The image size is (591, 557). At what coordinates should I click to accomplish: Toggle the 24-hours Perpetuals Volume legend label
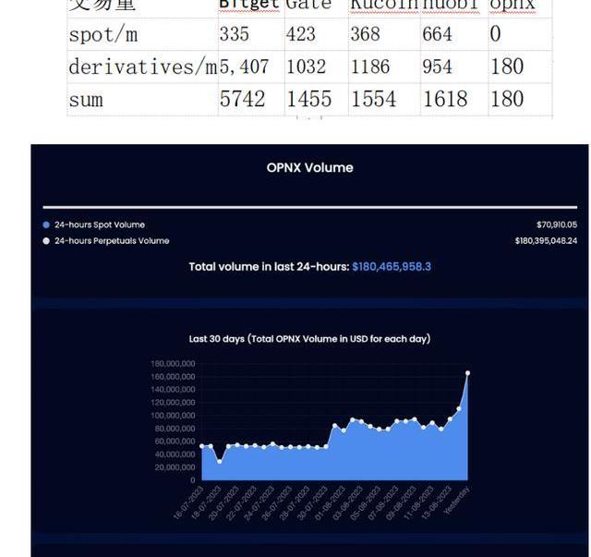point(111,241)
